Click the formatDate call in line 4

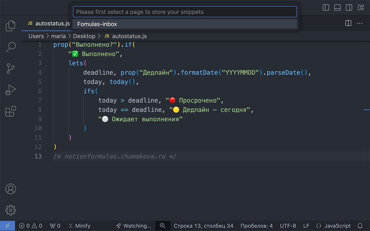tap(199, 73)
